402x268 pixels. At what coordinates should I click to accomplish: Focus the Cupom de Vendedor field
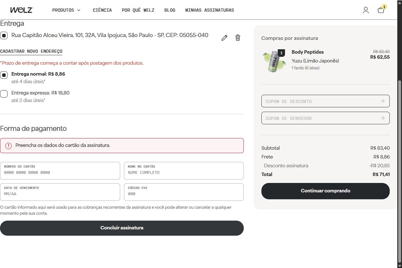325,118
